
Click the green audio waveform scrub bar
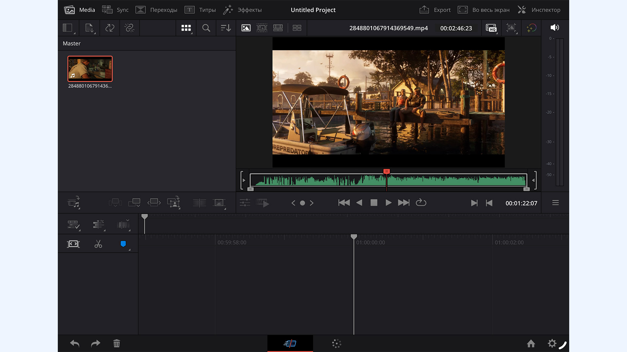coord(388,180)
